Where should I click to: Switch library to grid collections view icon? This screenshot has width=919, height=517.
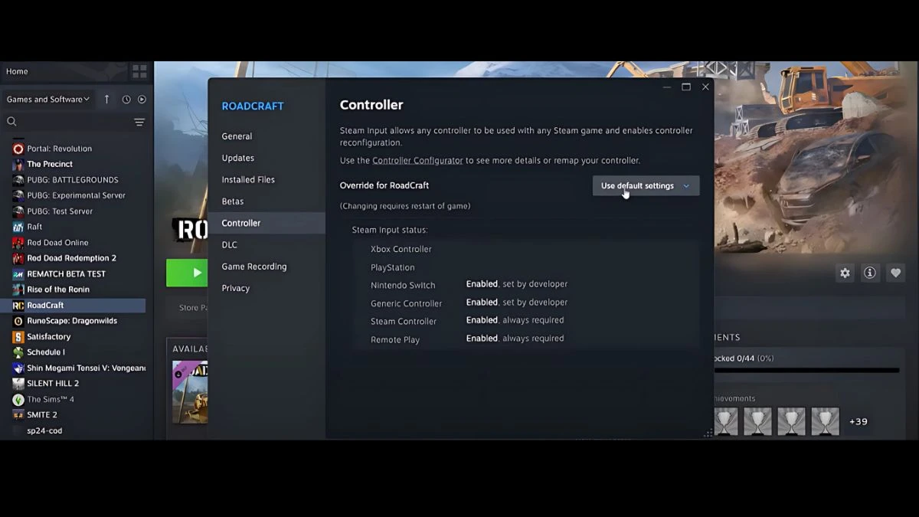[x=139, y=71]
